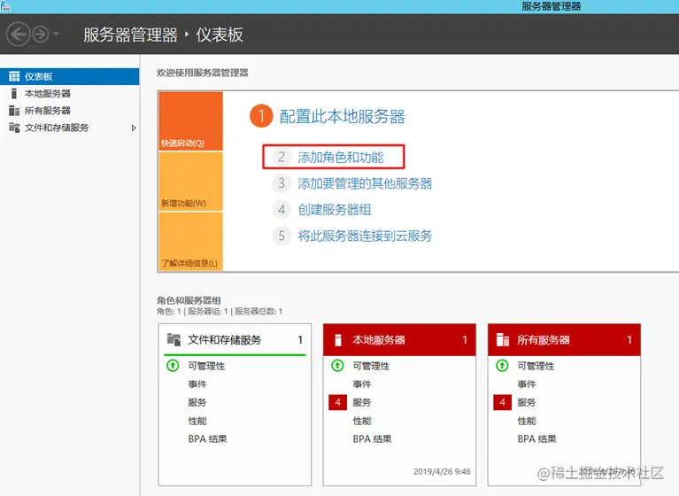Click BPA 结果 in 本地服务器 tile
This screenshot has height=496, width=679.
click(372, 438)
